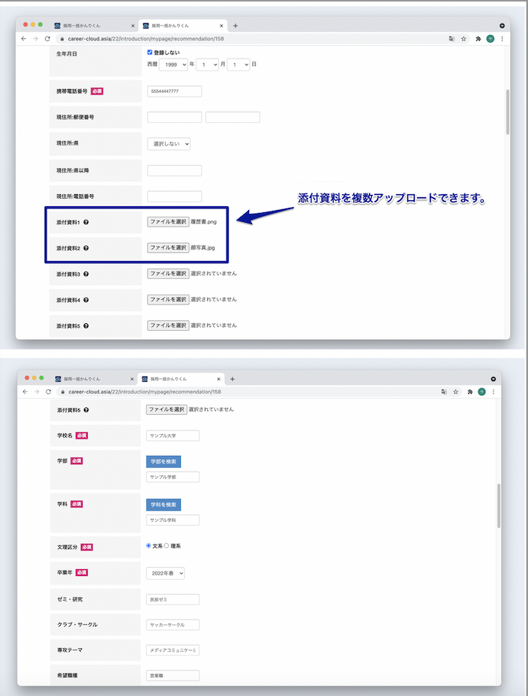
Task: Click the help icon beside 添付資料3
Action: (86, 274)
